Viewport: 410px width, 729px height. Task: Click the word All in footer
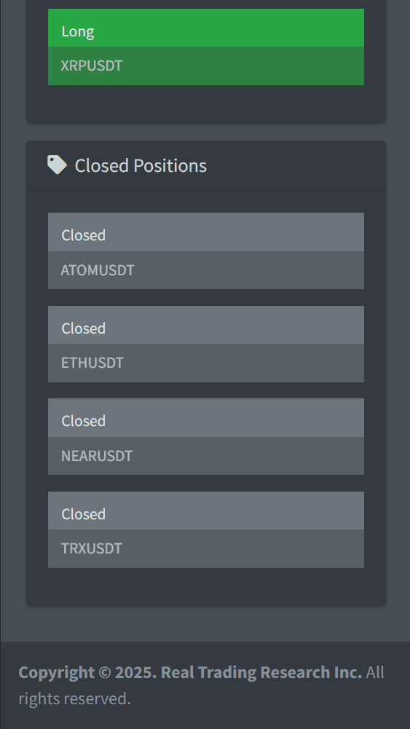point(375,672)
